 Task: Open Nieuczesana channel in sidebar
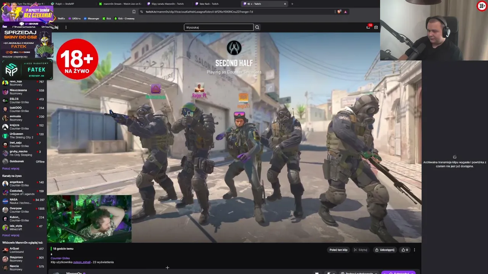tap(23, 92)
